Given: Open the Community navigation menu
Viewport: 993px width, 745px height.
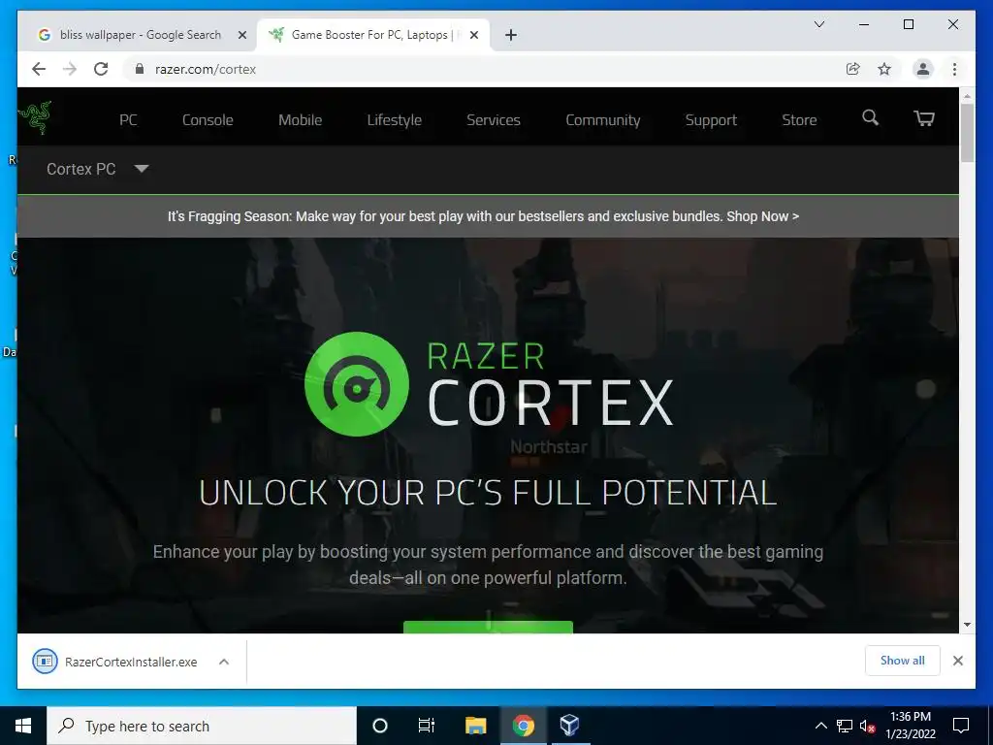Looking at the screenshot, I should pyautogui.click(x=603, y=119).
